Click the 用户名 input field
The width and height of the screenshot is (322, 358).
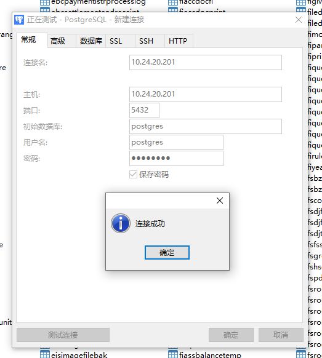176,142
